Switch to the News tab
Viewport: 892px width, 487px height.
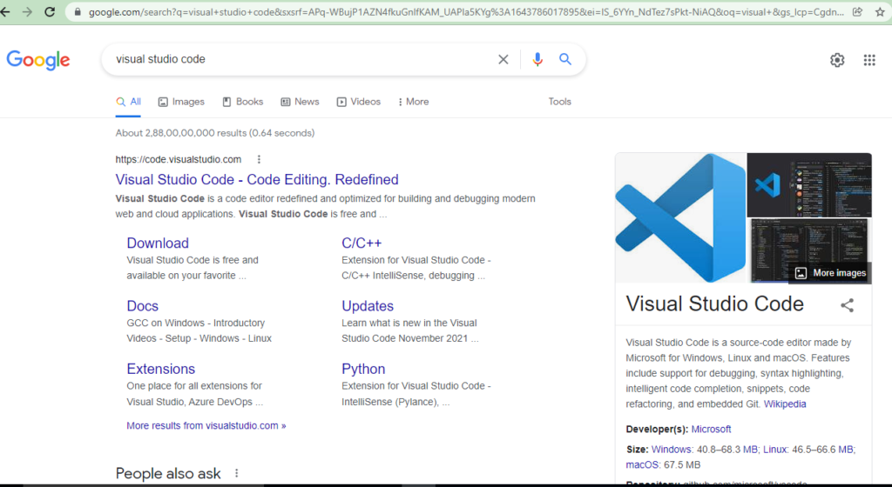[x=300, y=102]
